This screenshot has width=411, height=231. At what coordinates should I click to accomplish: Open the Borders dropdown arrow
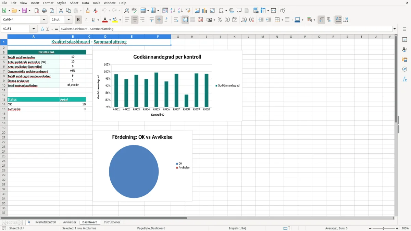point(282,20)
